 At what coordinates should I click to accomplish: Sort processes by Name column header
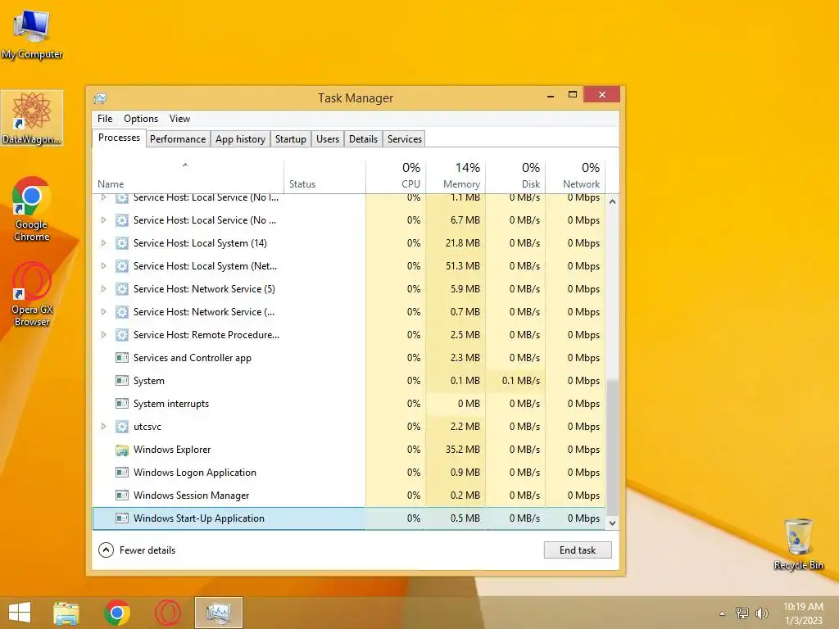point(188,177)
